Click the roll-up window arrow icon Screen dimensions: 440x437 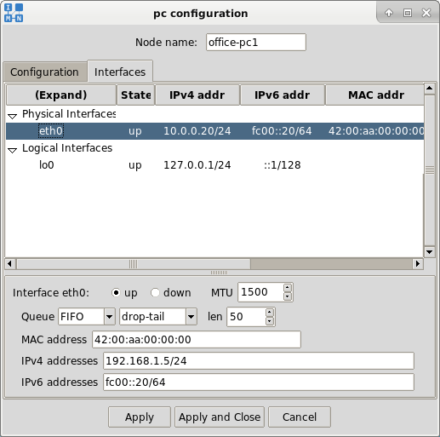click(389, 13)
